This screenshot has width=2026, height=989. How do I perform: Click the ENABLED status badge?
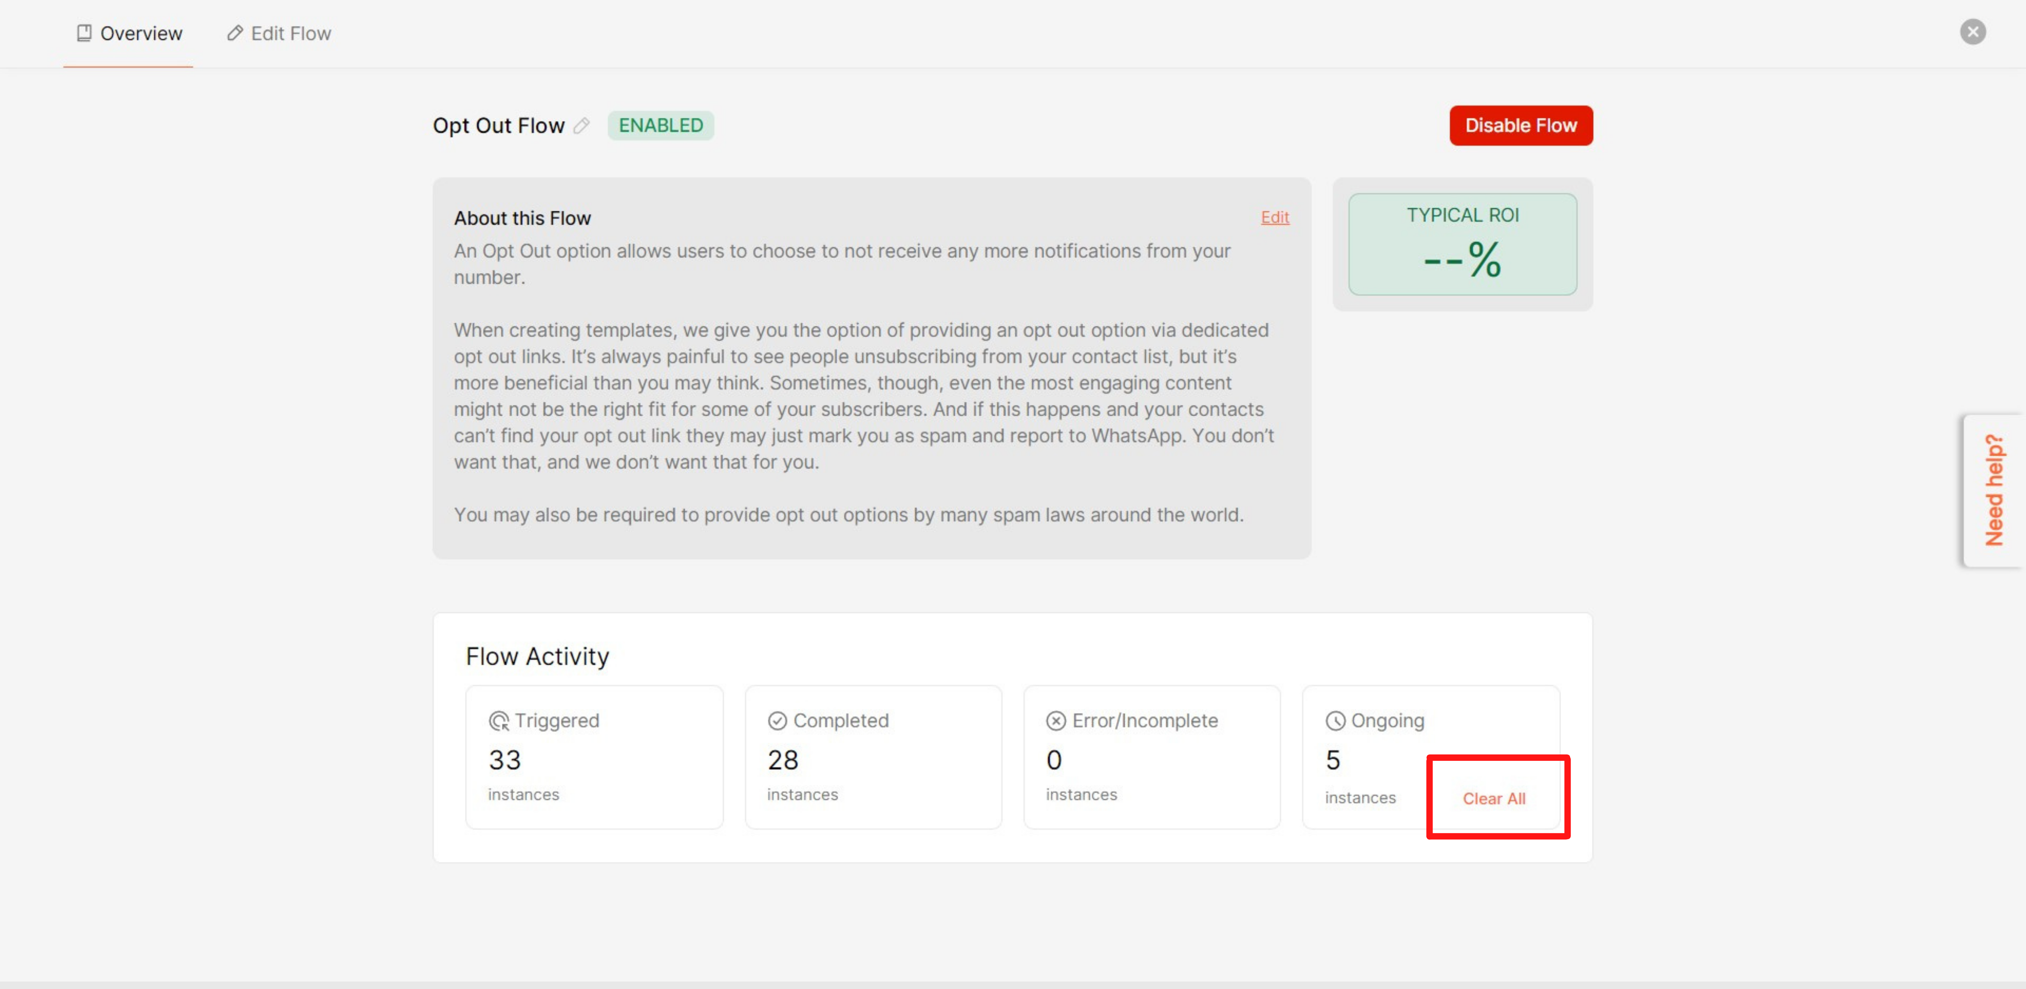[661, 126]
